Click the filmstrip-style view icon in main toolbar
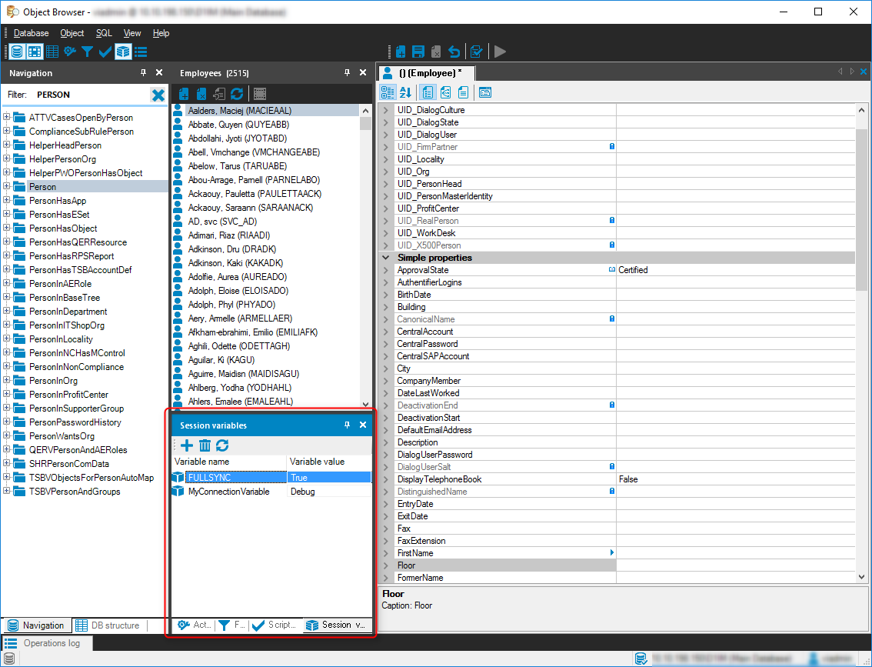This screenshot has height=667, width=872. [x=35, y=52]
